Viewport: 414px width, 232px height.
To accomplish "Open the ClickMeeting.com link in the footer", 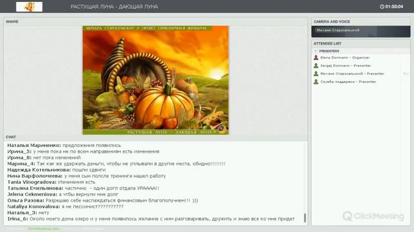I will pos(43,229).
